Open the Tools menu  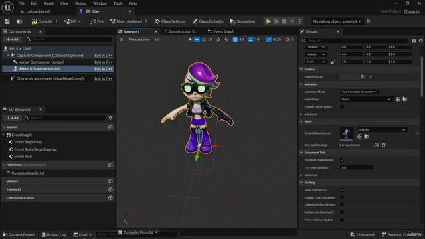coord(118,3)
